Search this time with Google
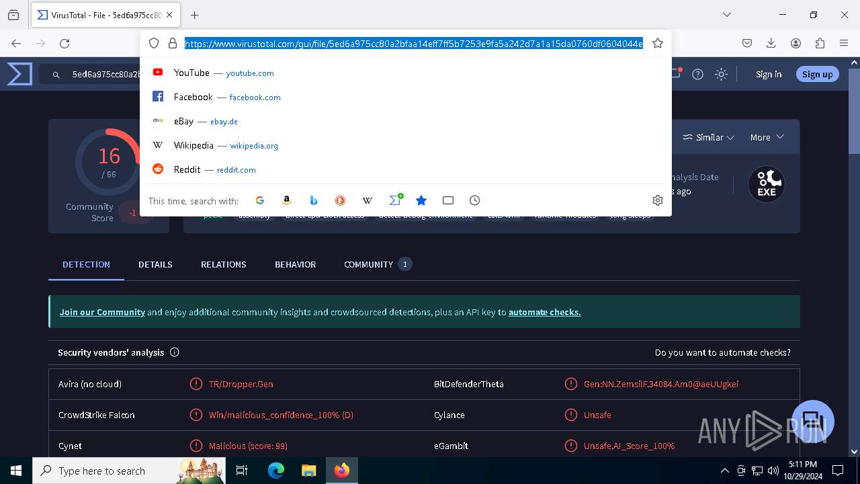The image size is (860, 484). 260,200
